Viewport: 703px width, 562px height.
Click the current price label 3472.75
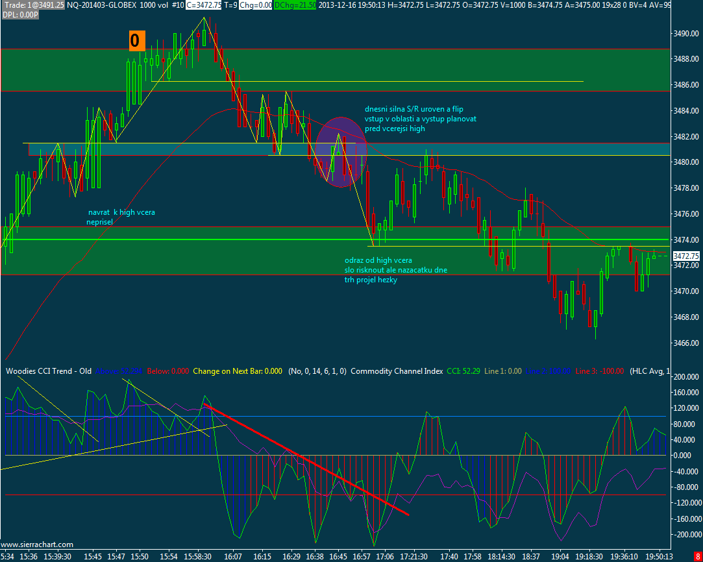pyautogui.click(x=686, y=256)
